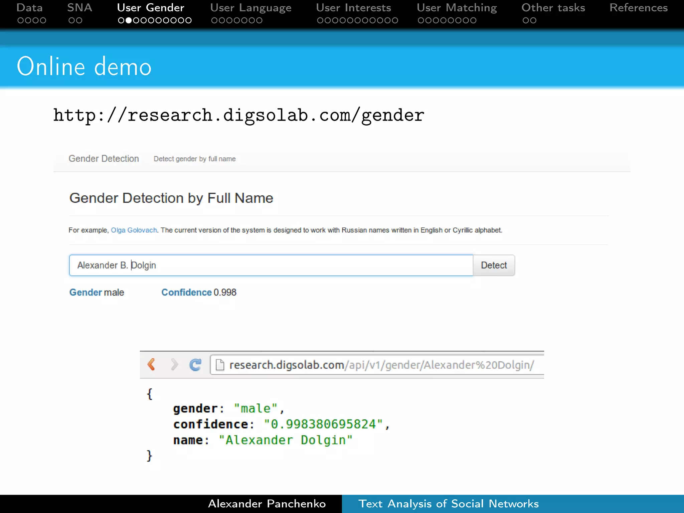Click the Gender Detection brand link
This screenshot has height=513, width=684.
tap(104, 159)
